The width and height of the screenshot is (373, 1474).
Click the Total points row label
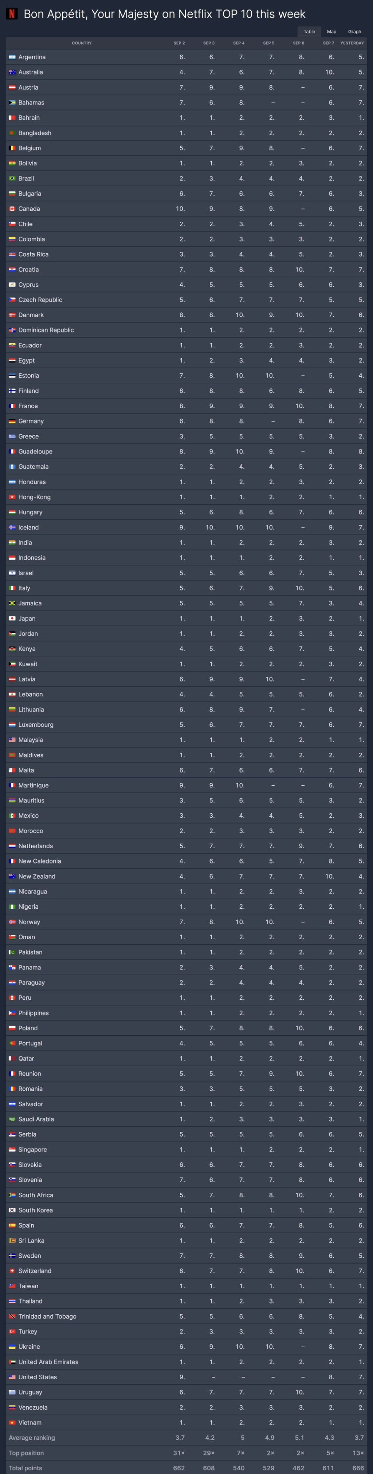pos(25,1468)
